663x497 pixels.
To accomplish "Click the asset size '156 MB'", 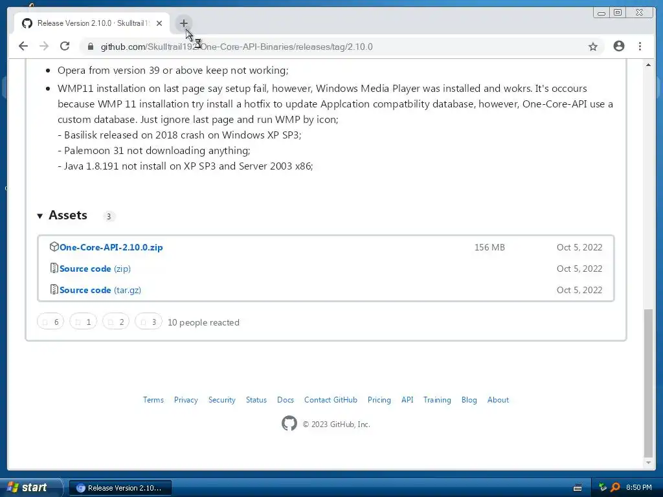I will [489, 247].
